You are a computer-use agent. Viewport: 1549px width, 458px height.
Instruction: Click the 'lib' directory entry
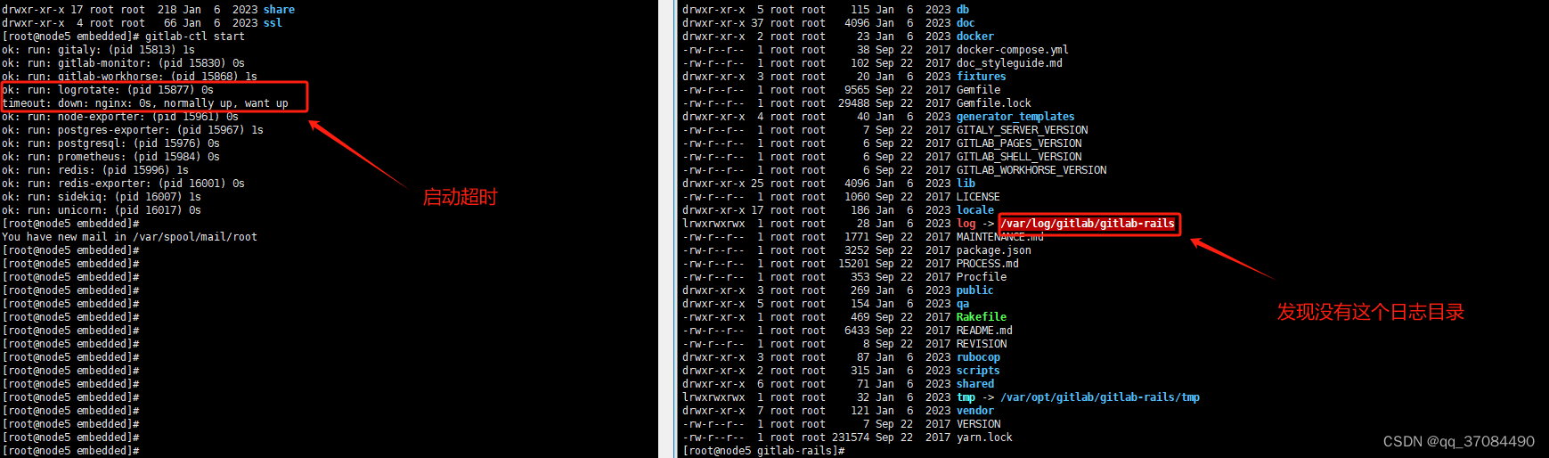click(966, 184)
